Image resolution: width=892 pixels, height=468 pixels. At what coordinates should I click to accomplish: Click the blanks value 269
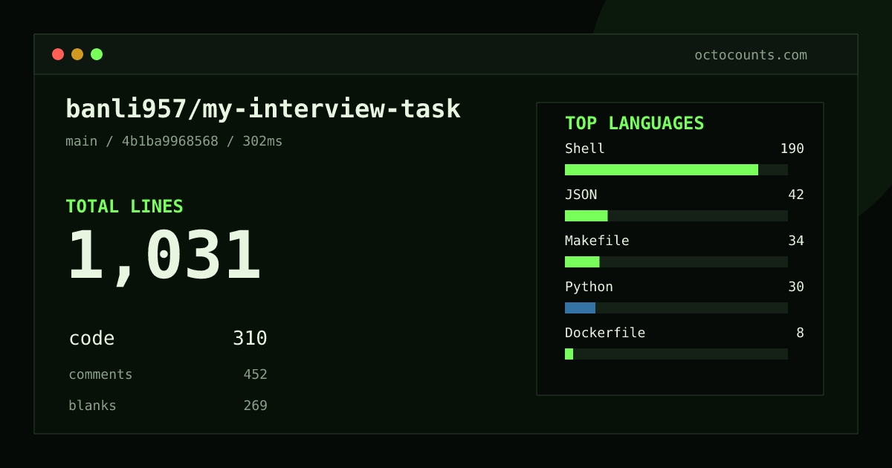point(255,406)
